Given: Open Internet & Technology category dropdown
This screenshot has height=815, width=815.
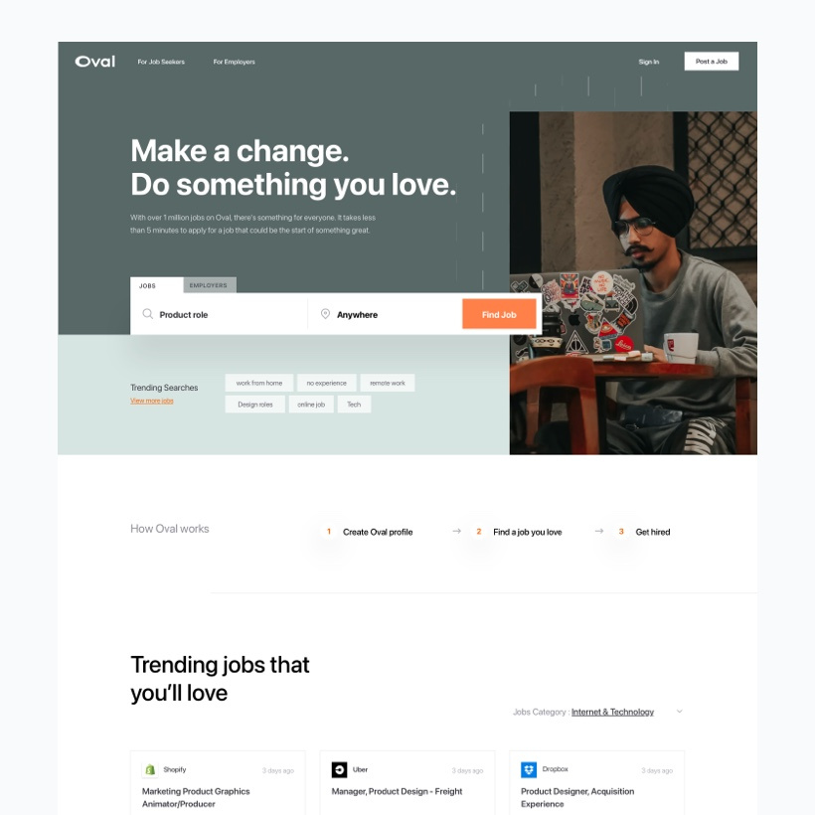Looking at the screenshot, I should (612, 712).
